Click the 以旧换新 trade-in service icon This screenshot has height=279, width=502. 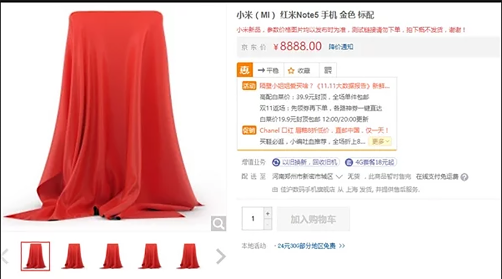point(276,162)
